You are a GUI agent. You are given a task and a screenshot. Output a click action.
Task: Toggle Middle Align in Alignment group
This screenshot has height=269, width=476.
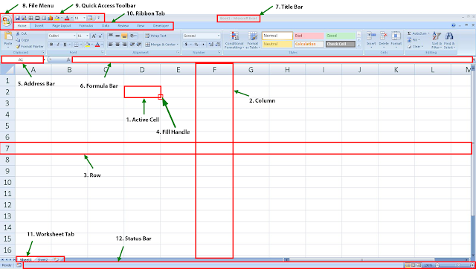pyautogui.click(x=118, y=36)
